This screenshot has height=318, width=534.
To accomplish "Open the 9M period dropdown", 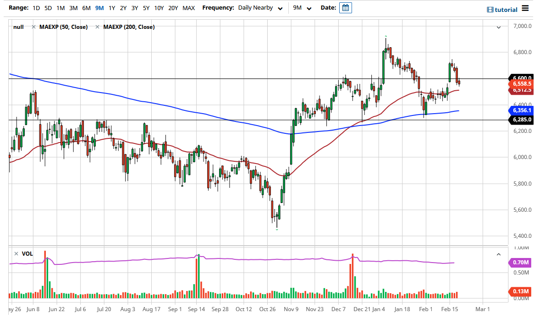I will click(302, 8).
